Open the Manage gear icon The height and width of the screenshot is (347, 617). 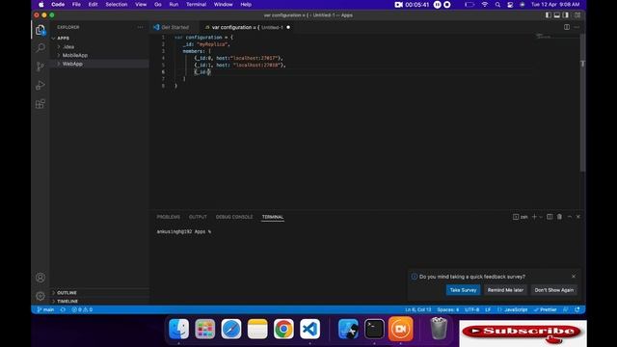40,296
